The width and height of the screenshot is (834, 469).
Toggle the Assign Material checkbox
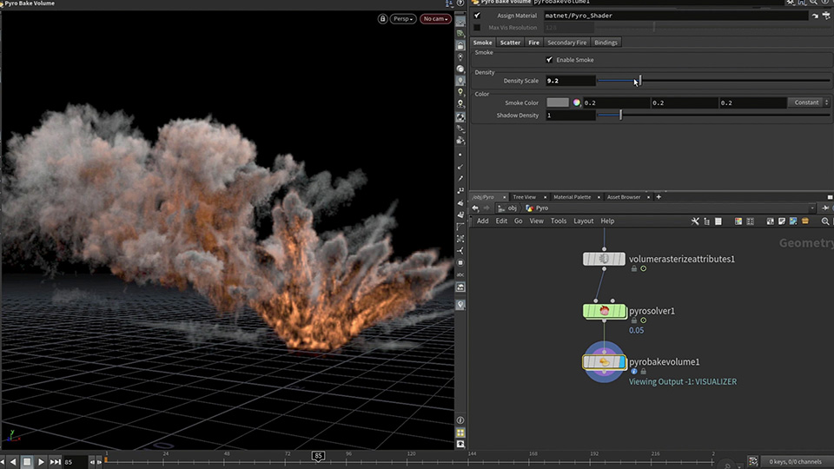coord(477,16)
